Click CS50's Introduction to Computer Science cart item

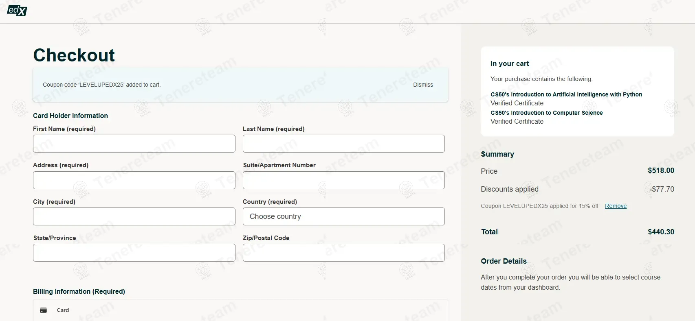(546, 113)
